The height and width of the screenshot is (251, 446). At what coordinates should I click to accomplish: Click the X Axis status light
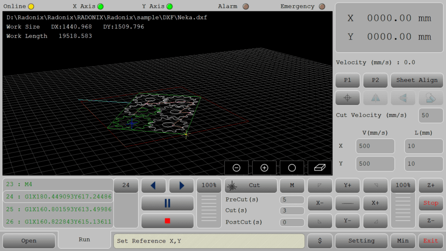[101, 6]
